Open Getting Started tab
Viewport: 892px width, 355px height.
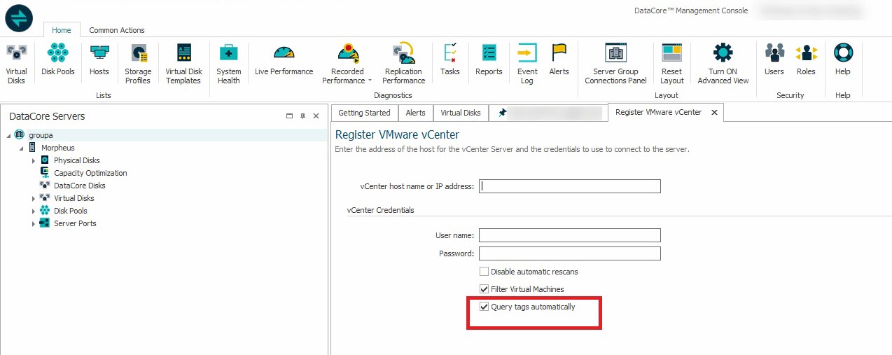tap(364, 113)
